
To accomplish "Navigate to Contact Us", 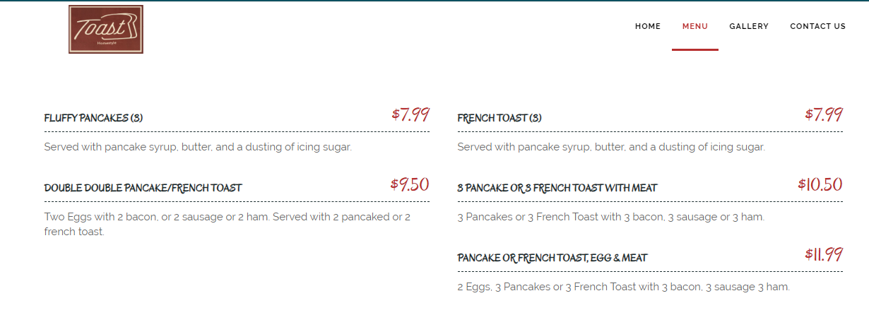I will (x=817, y=27).
